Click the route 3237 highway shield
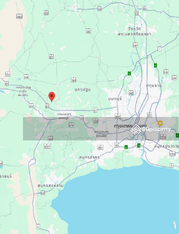Screen dimensions: 179x234 pyautogui.click(x=47, y=146)
